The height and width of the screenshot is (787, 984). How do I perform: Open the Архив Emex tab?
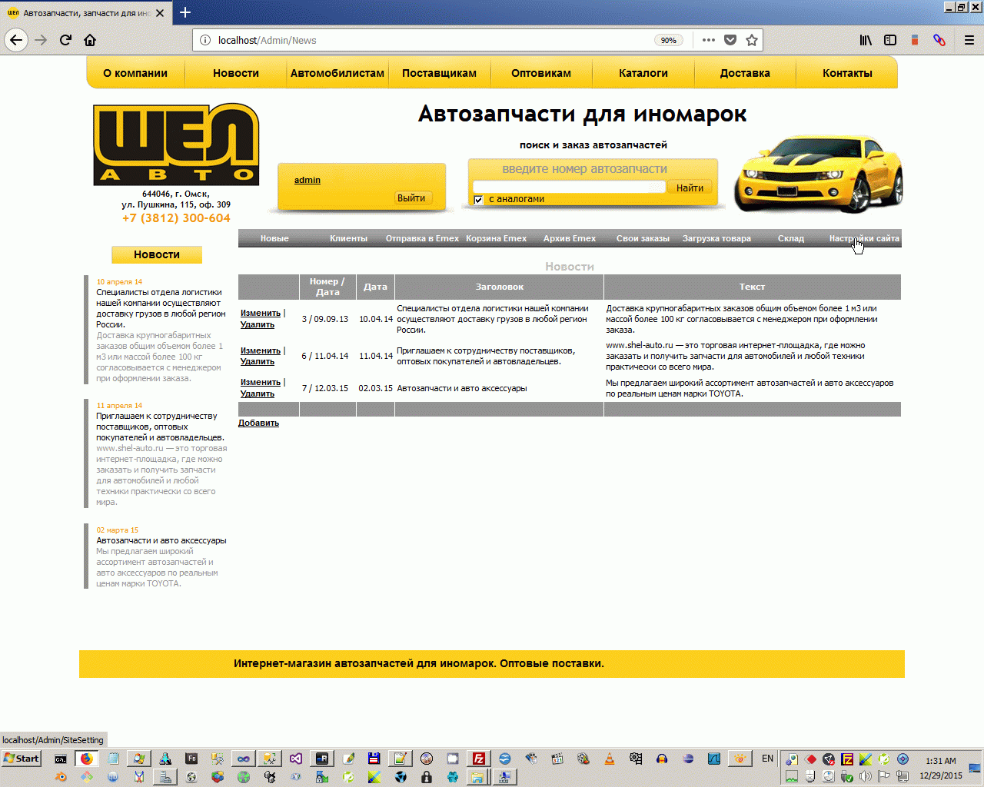point(570,238)
